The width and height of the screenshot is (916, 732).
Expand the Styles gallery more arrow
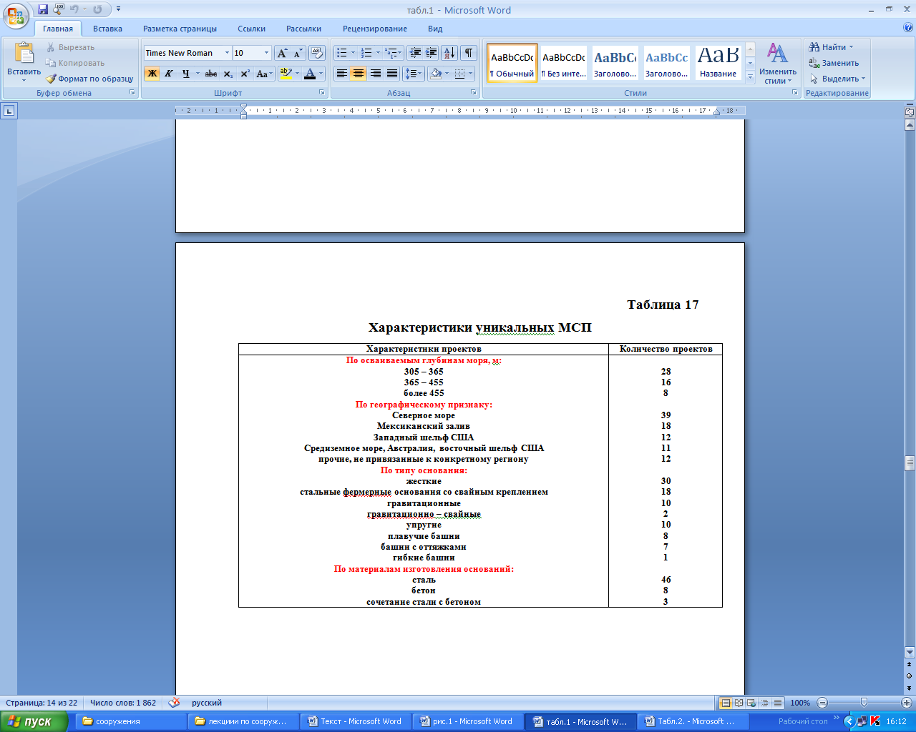[750, 77]
